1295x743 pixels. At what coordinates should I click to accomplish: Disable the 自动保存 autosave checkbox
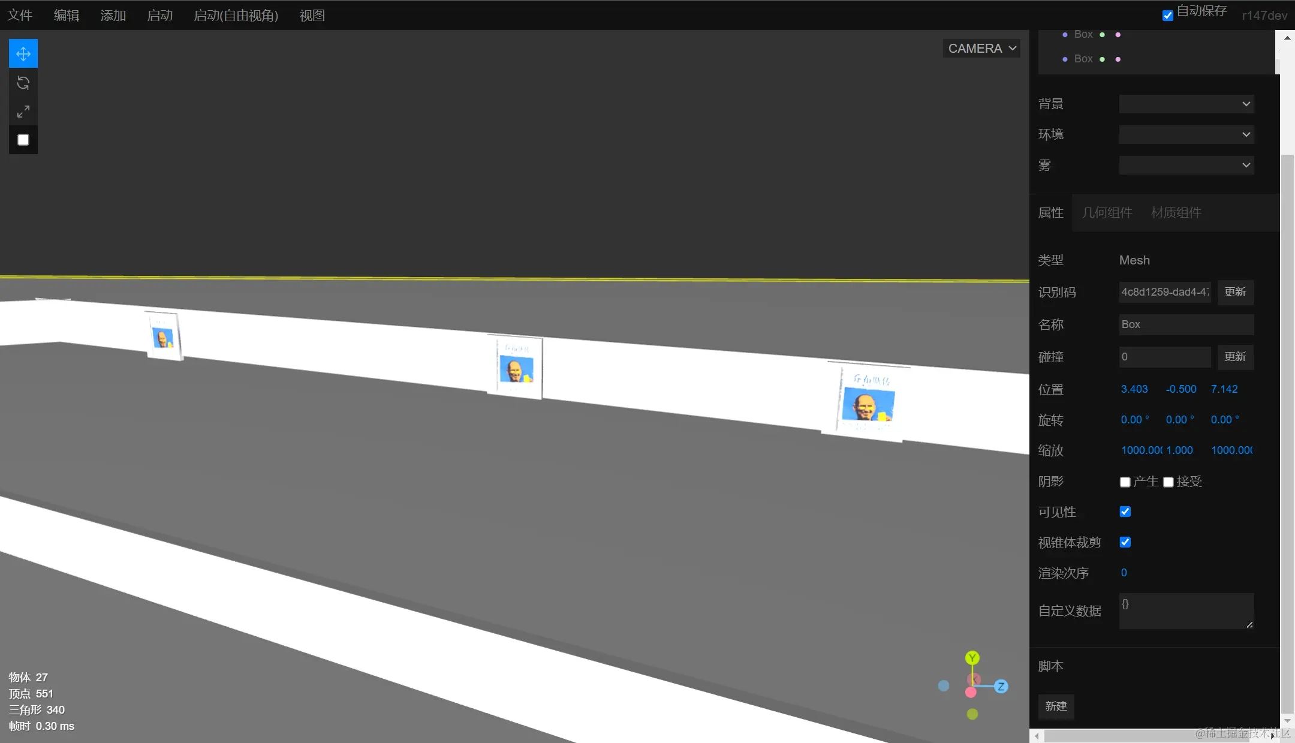[x=1167, y=16]
